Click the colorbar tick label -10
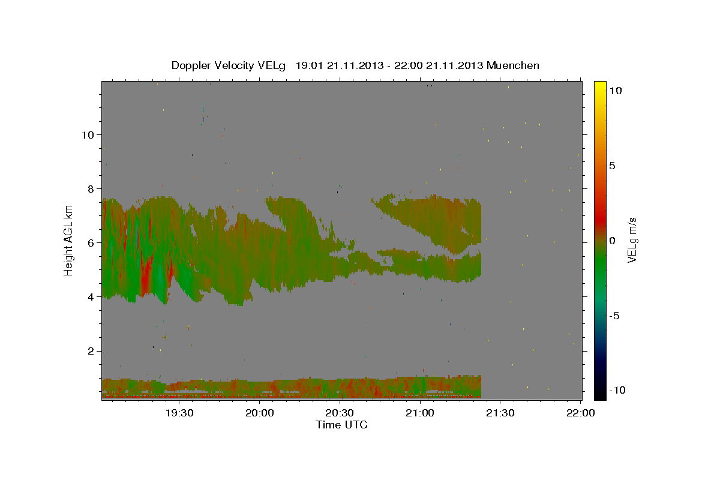The image size is (720, 480). [617, 390]
